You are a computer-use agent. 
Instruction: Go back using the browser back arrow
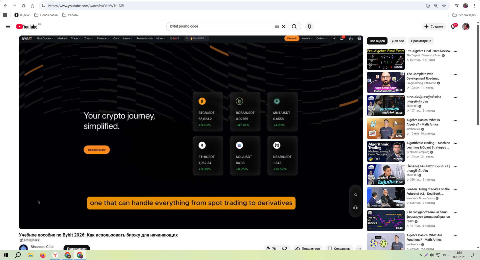(x=5, y=6)
